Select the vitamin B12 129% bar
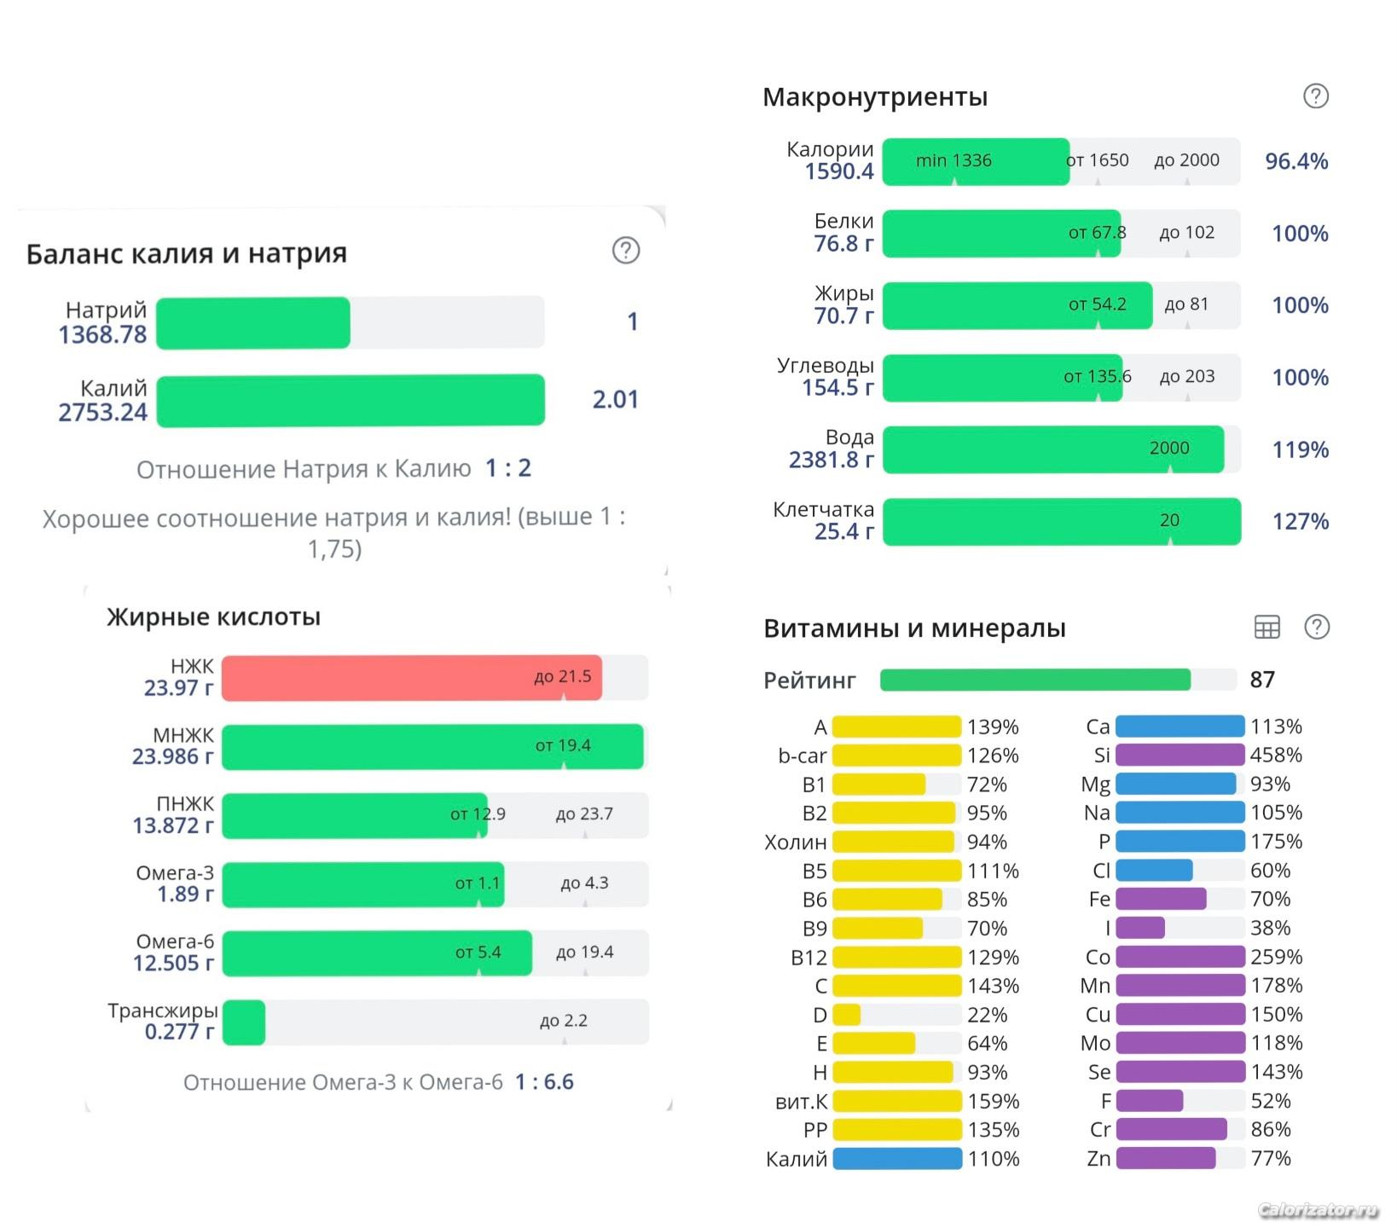 pyautogui.click(x=896, y=957)
